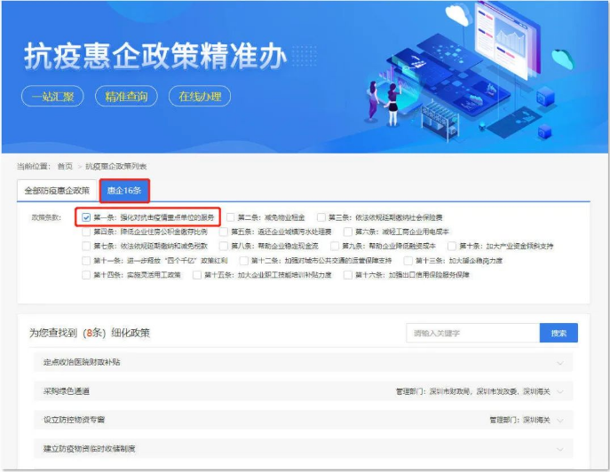Expand the 采购绿色通道 policy chevron

pos(559,391)
